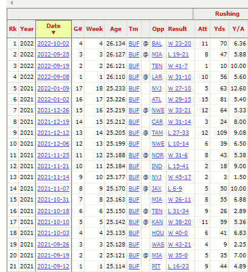This screenshot has width=248, height=272.
Task: Open TAM opponent team link
Action: (x=157, y=133)
